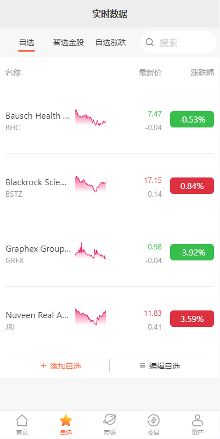This screenshot has width=220, height=439.
Task: View the Graphex Group mini price chart
Action: tap(91, 251)
